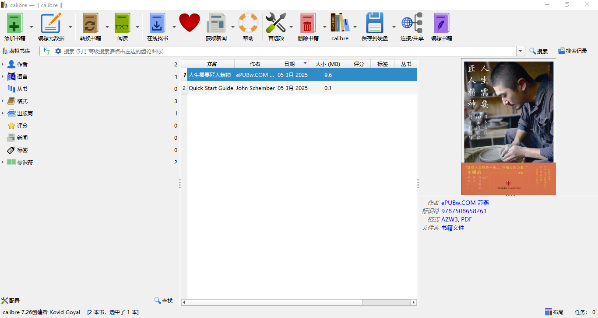Open dropdown arrow next to Add books
Viewport: 598px width, 318px height.
(32, 27)
